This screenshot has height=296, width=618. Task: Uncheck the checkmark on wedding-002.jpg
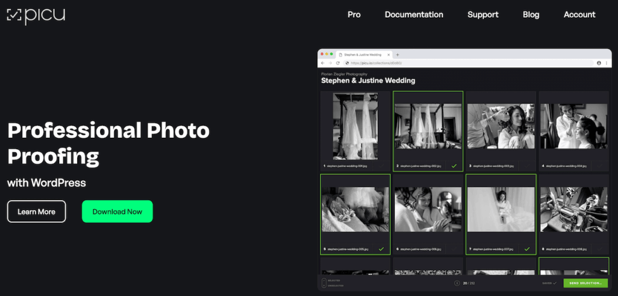coord(453,166)
